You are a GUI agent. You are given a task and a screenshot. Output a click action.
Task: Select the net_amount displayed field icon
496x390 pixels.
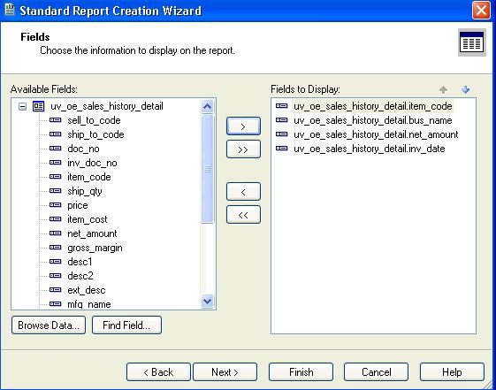tap(281, 134)
